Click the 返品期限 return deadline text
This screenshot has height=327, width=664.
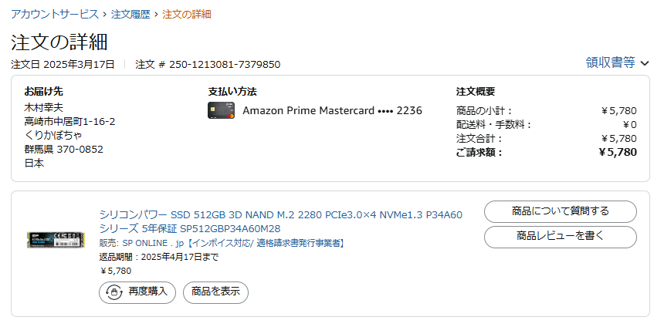pyautogui.click(x=159, y=257)
